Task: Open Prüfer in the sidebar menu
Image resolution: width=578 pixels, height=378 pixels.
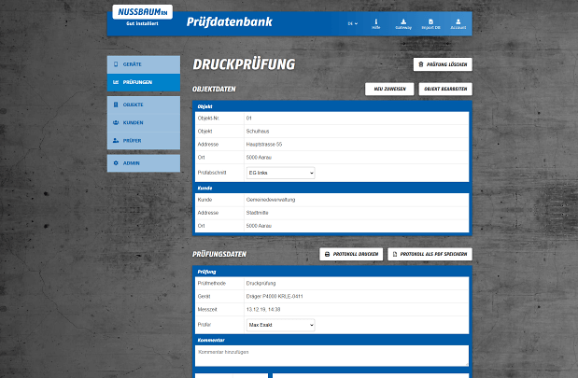Action: [143, 140]
